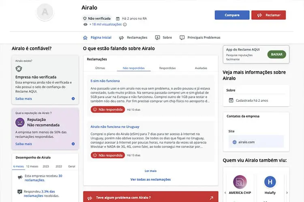The image size is (304, 202).
Task: Click Não respondida badge dated Há 13 dias
Action: tap(108, 155)
